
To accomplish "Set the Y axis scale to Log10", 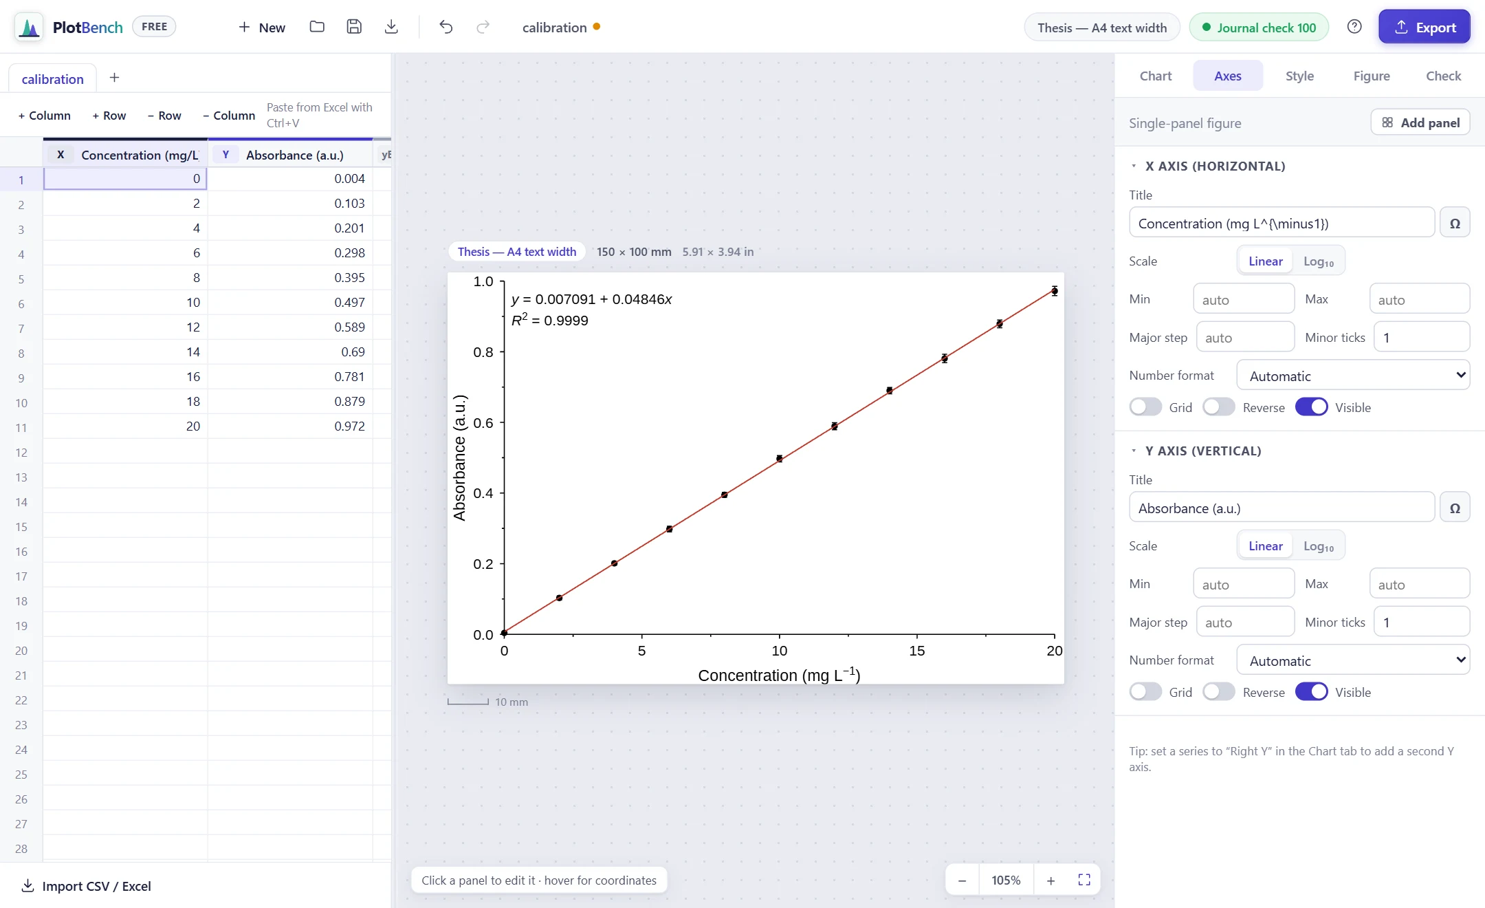I will click(1319, 546).
